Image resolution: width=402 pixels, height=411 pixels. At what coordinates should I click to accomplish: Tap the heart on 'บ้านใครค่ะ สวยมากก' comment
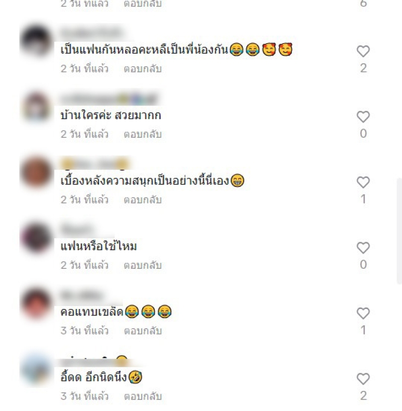(x=363, y=117)
